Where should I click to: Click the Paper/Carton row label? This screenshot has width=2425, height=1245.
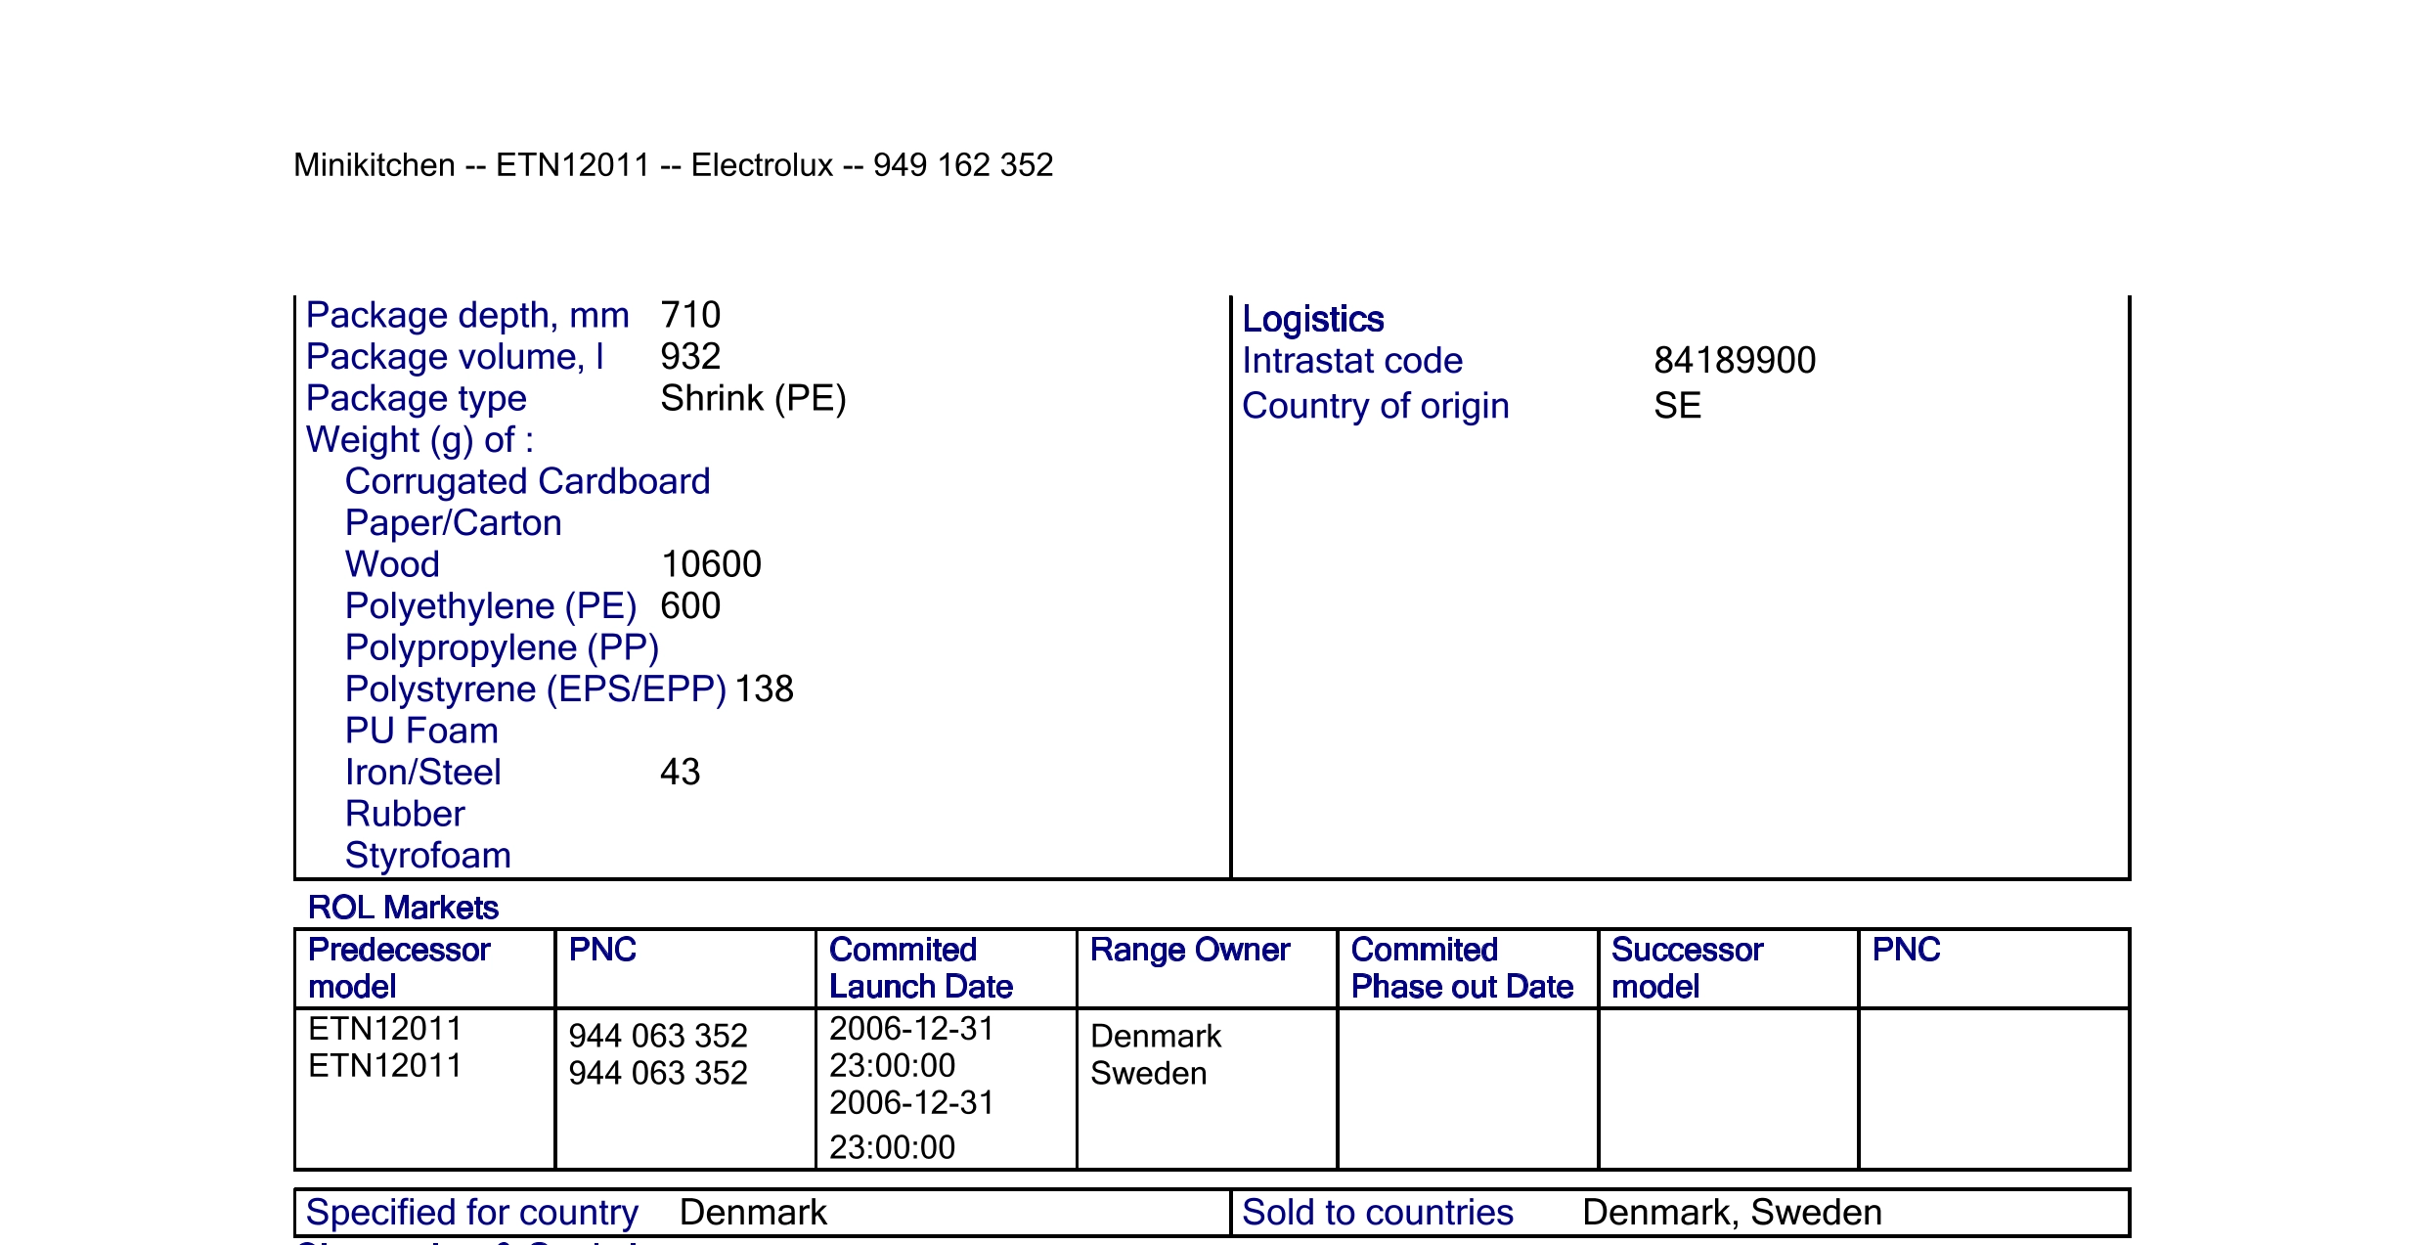454,523
